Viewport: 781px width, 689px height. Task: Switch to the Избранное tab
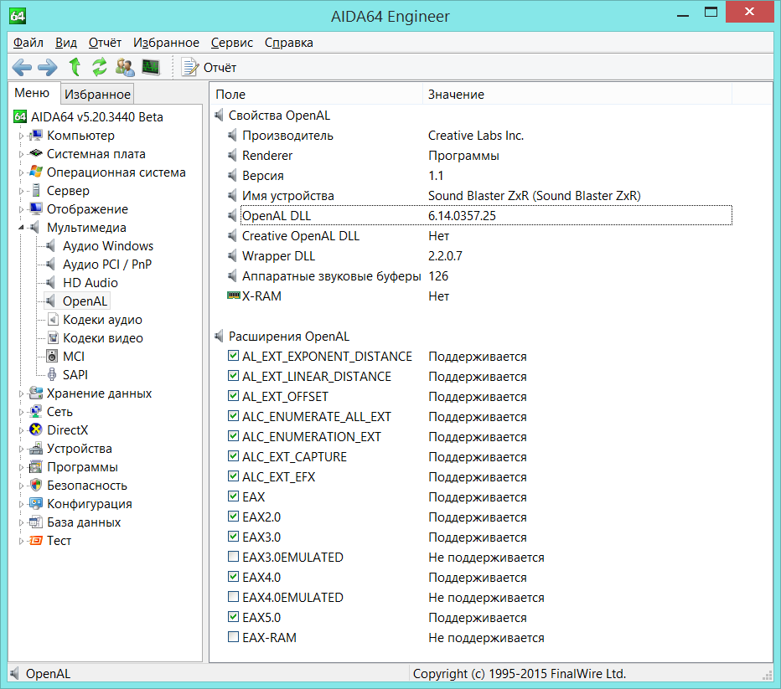coord(98,94)
